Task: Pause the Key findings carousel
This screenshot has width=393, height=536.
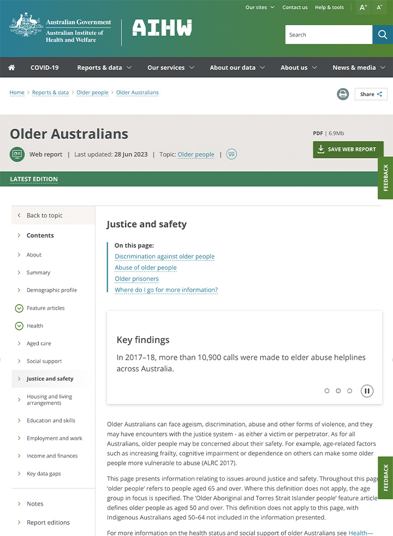Action: (x=367, y=391)
